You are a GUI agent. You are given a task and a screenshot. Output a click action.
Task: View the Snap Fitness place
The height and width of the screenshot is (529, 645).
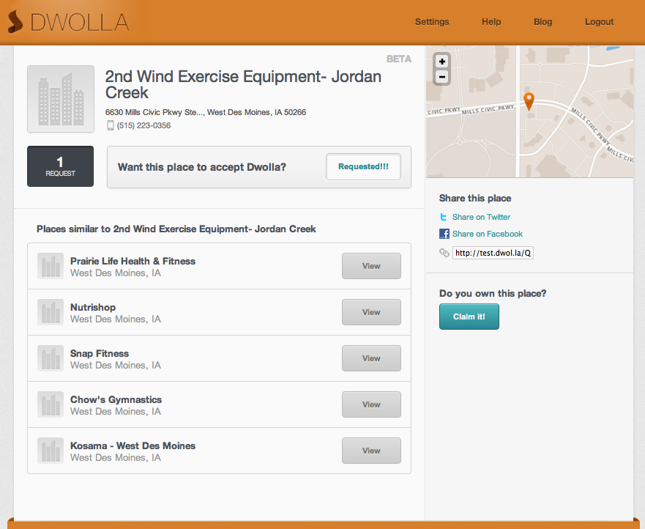tap(371, 358)
